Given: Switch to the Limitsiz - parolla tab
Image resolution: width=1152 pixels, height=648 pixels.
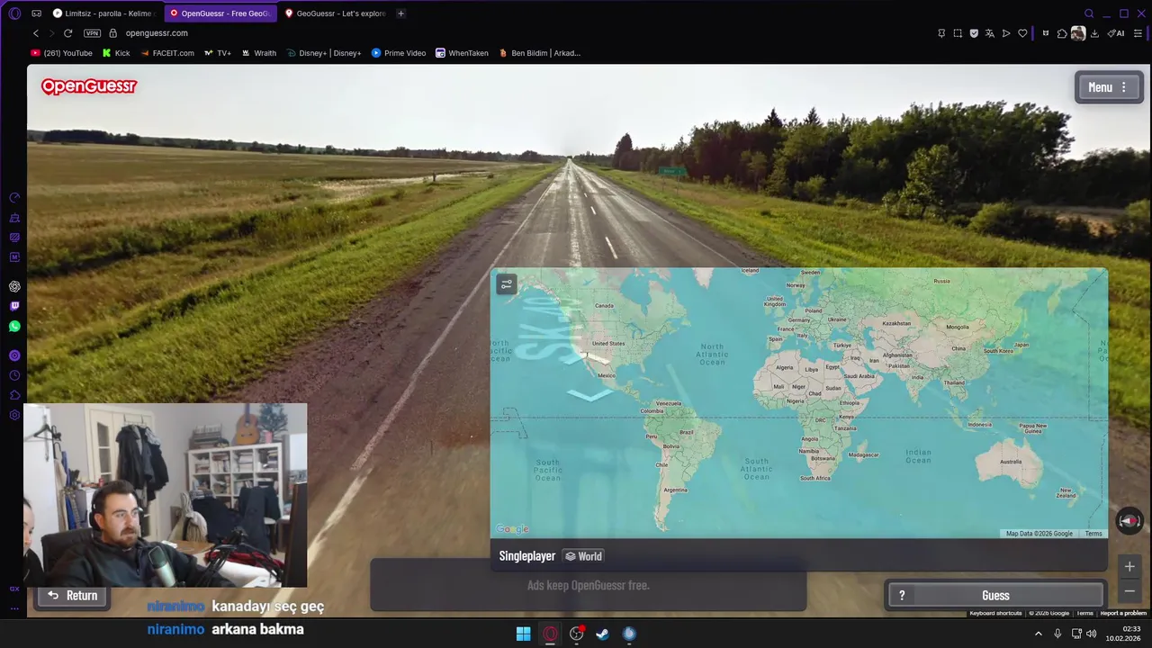Looking at the screenshot, I should click(x=103, y=13).
